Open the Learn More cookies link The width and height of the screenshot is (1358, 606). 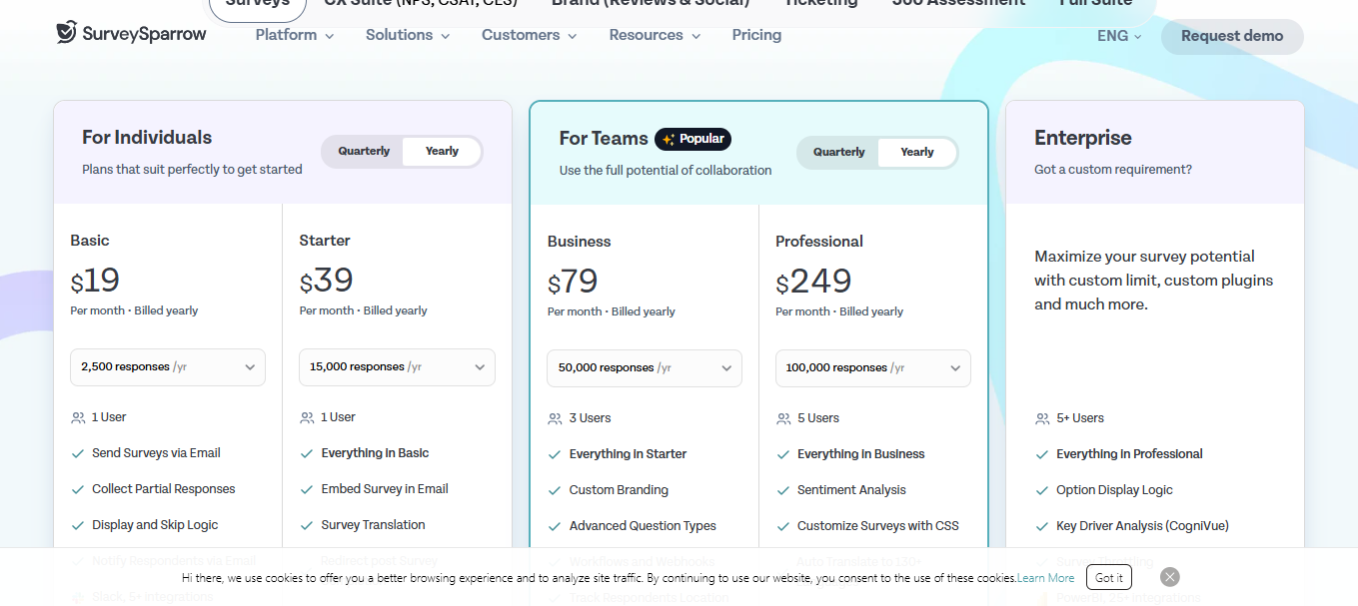(x=1045, y=578)
